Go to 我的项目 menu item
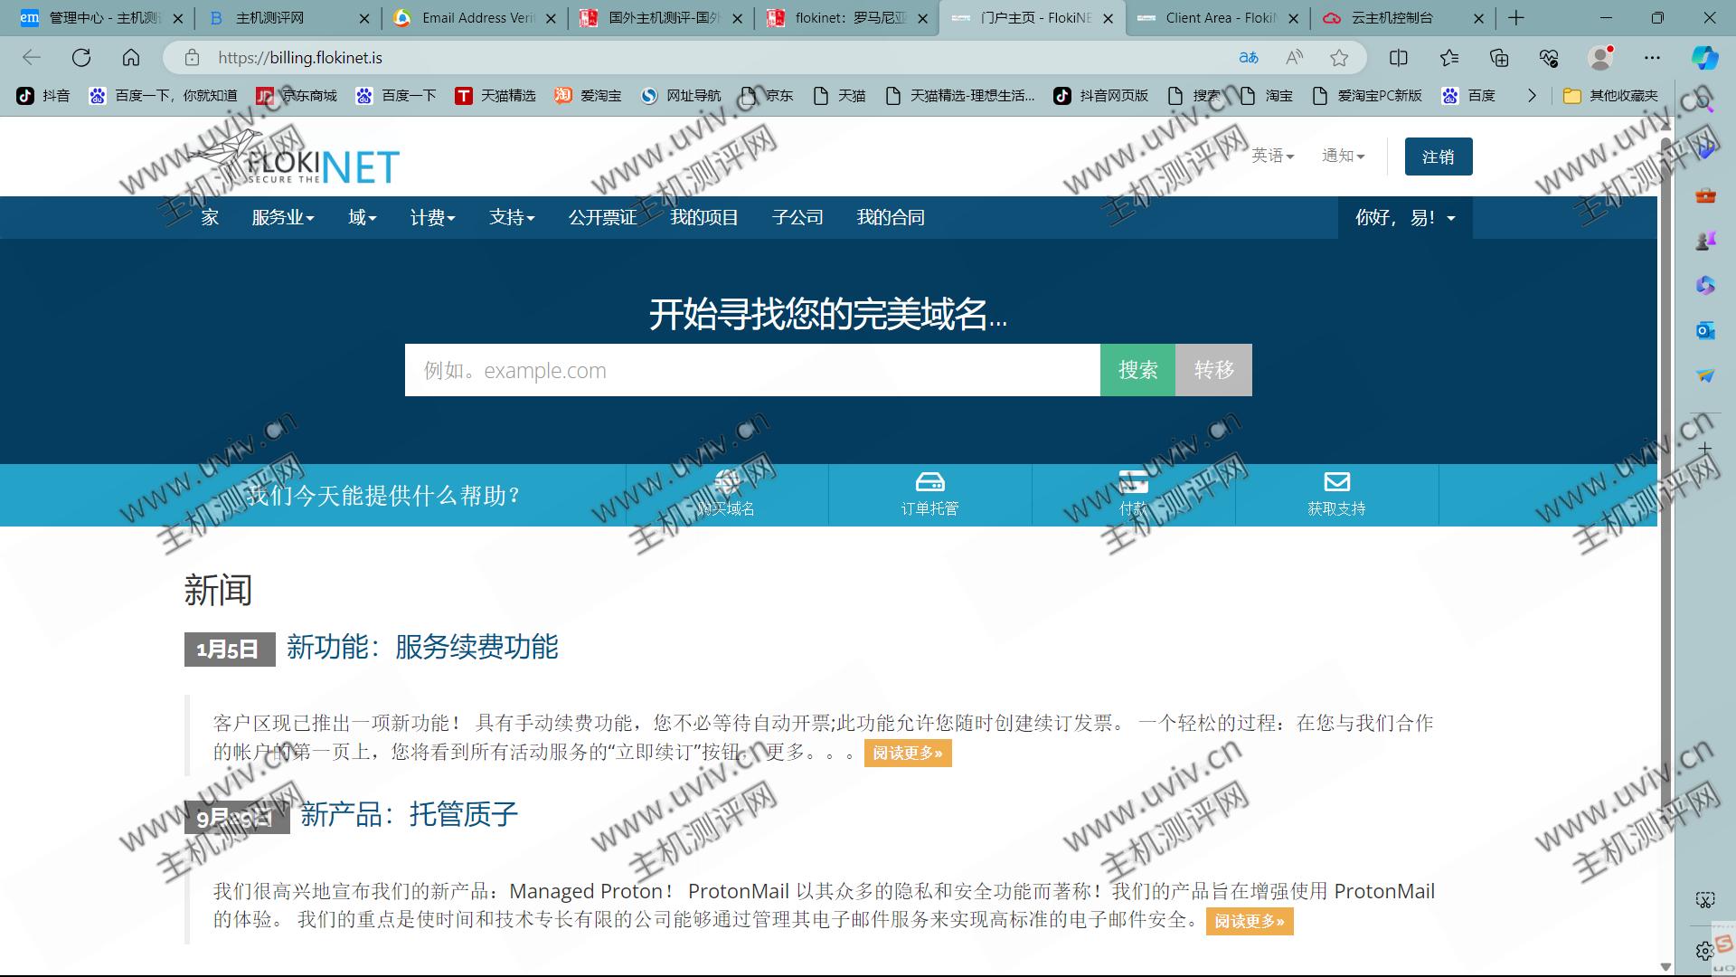This screenshot has height=977, width=1736. pos(703,218)
